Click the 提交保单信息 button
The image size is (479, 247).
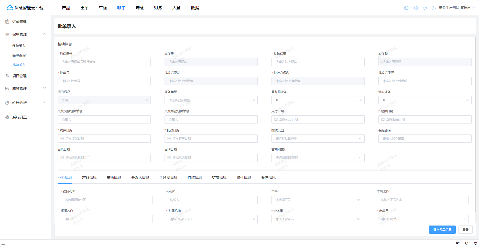tap(442, 230)
